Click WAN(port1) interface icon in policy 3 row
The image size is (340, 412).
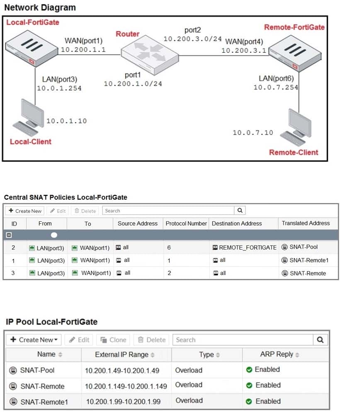[x=75, y=273]
